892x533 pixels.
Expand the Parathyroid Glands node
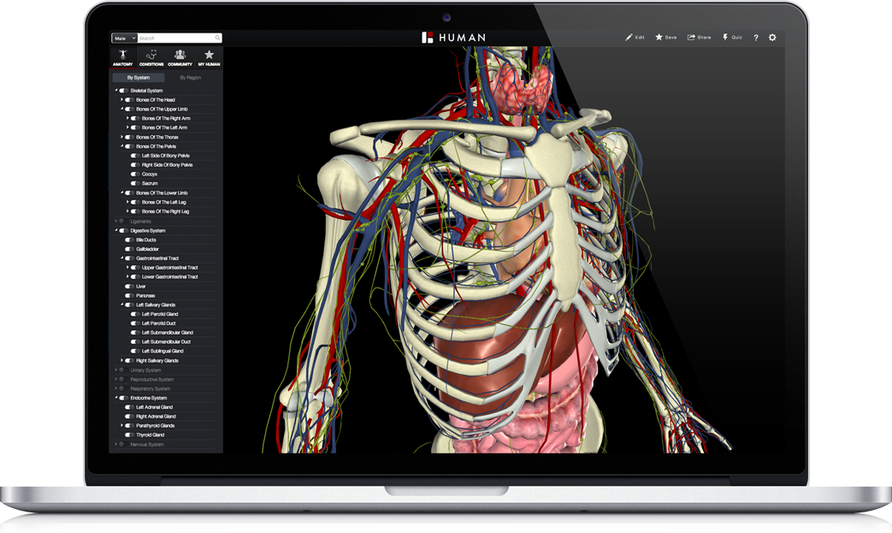pyautogui.click(x=121, y=425)
